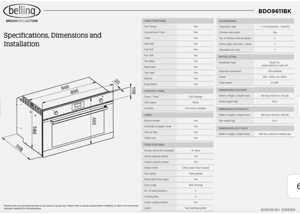300x214 pixels.
Task: Click the Full Grill row label
Action: (149, 49)
